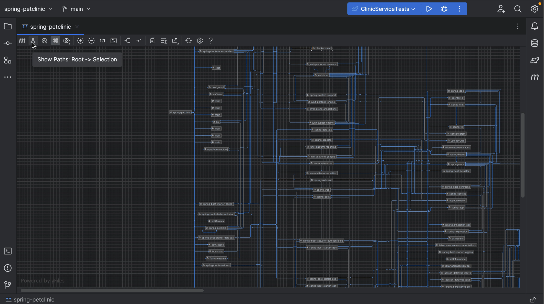Select the Show Paths: Root -> Selection tool
The height and width of the screenshot is (304, 544).
[x=33, y=40]
